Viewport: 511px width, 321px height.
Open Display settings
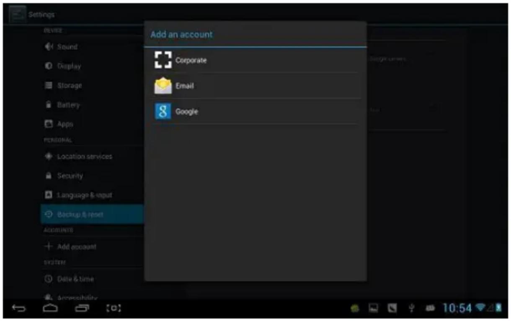pos(92,66)
